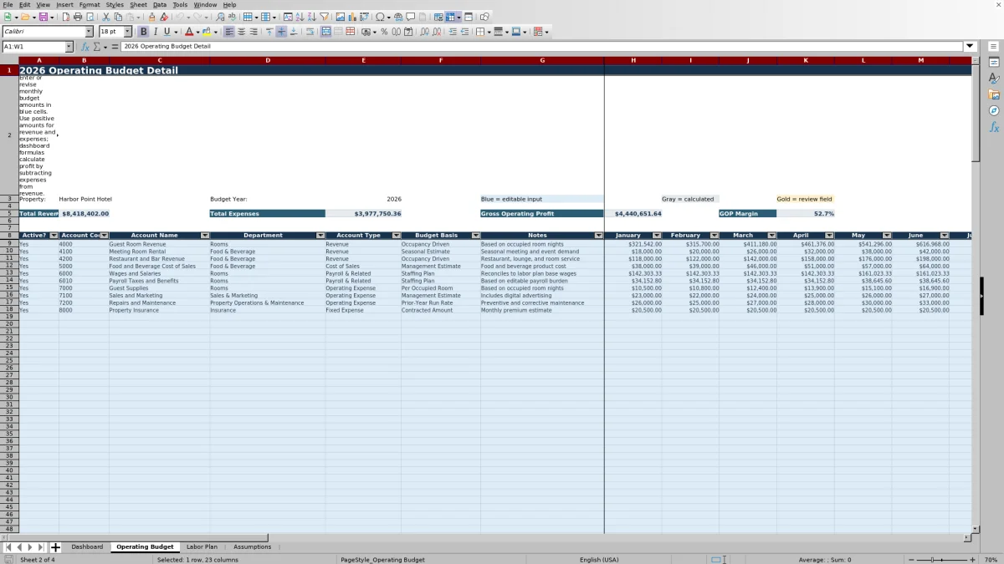Open the sidebar Gallery icon
The height and width of the screenshot is (564, 1004).
tap(994, 94)
